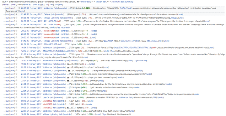Open AnomieBOT user page
226x116 pixels.
coord(48,71)
